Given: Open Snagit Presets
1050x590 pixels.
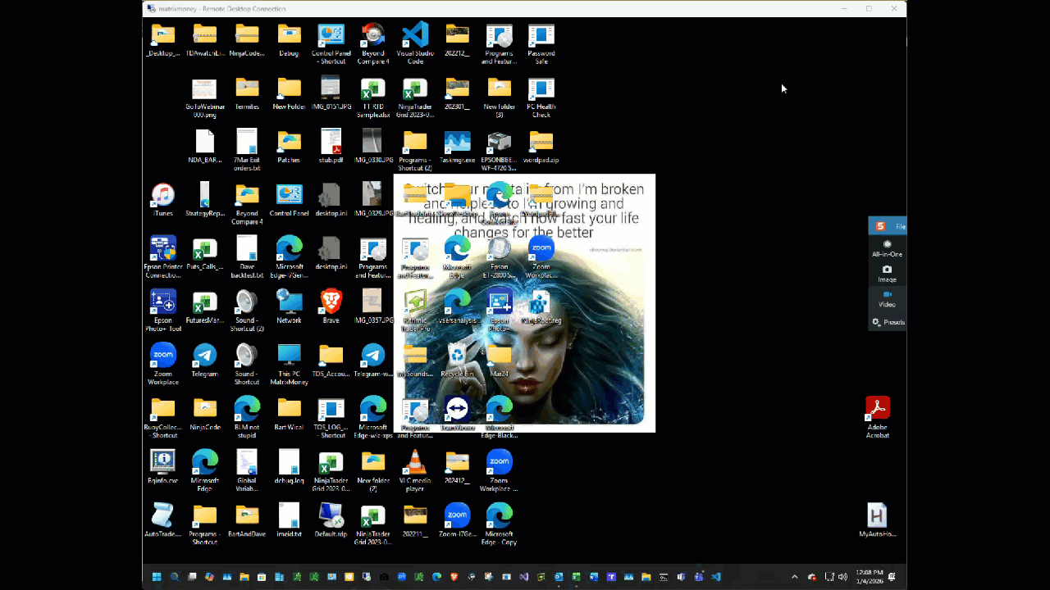Looking at the screenshot, I should coord(888,322).
